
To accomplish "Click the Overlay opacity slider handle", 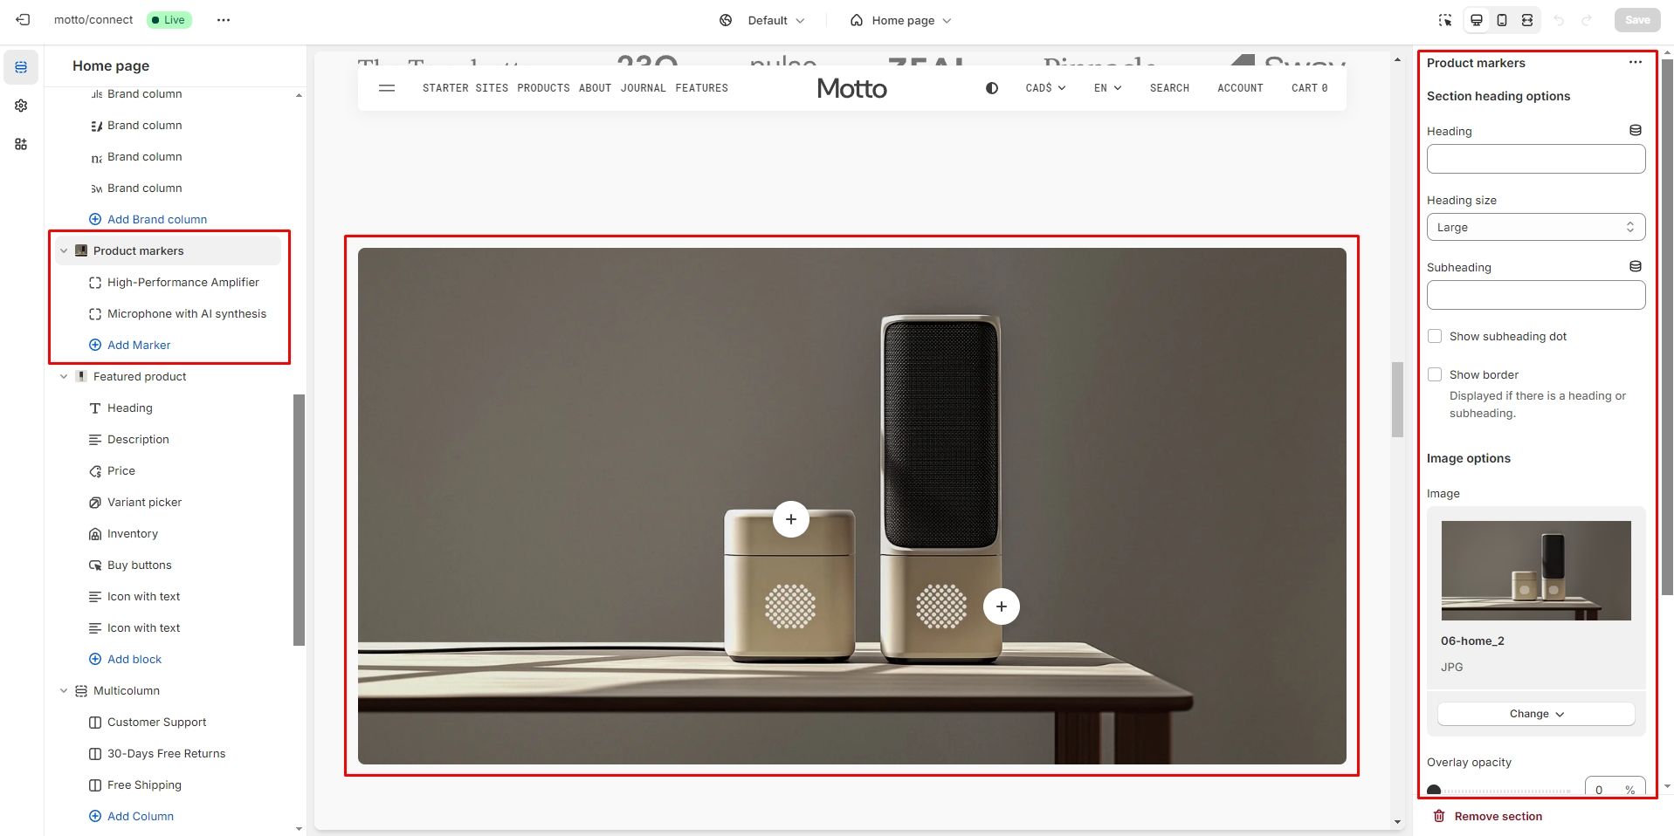I will [x=1434, y=791].
